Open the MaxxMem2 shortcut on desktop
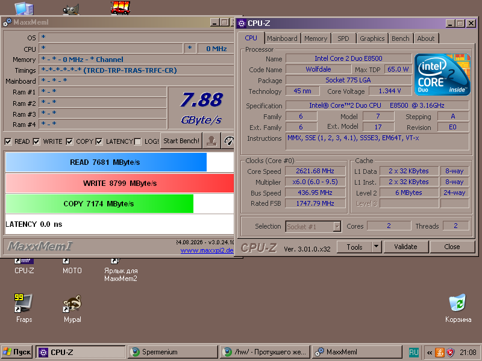Image resolution: width=482 pixels, height=361 pixels. (x=120, y=270)
